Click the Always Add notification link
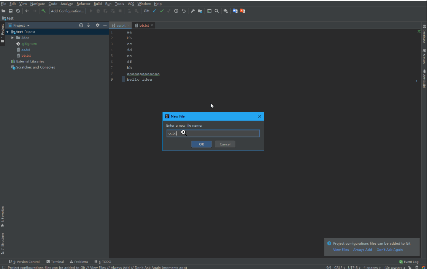This screenshot has width=427, height=269. click(362, 250)
